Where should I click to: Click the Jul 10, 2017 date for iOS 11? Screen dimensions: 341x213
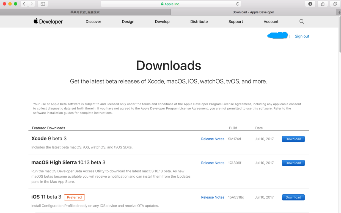tap(264, 197)
